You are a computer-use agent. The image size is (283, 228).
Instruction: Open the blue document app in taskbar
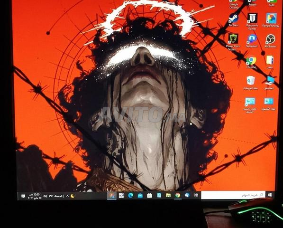click(x=159, y=195)
